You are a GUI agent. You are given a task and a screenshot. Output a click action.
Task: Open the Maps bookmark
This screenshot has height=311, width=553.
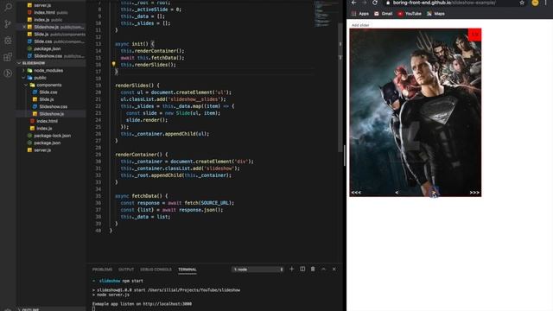pos(435,14)
